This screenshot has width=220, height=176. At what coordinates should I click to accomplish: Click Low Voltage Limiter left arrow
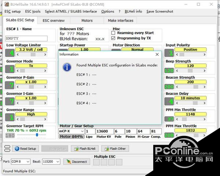(18, 55)
